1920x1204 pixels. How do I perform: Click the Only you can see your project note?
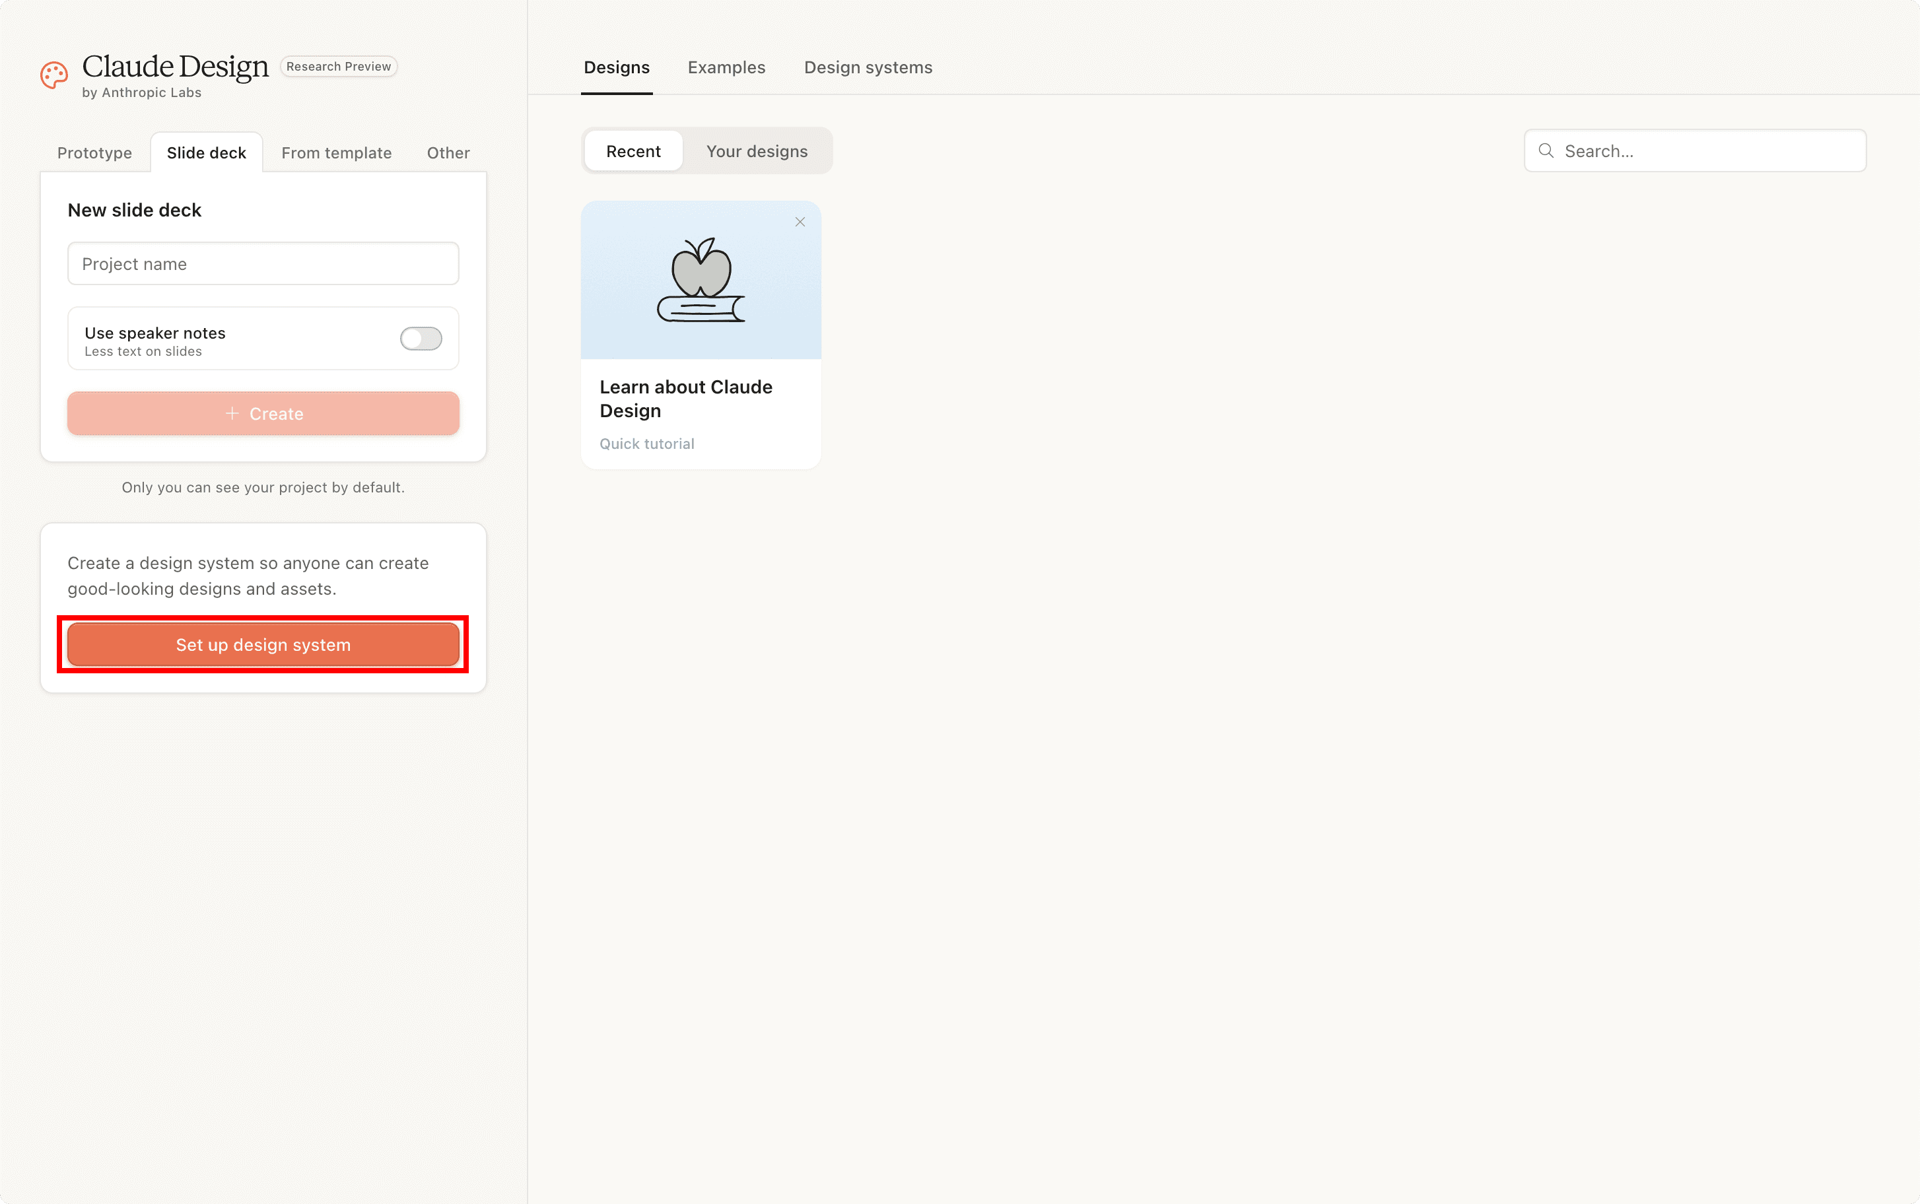(x=263, y=487)
